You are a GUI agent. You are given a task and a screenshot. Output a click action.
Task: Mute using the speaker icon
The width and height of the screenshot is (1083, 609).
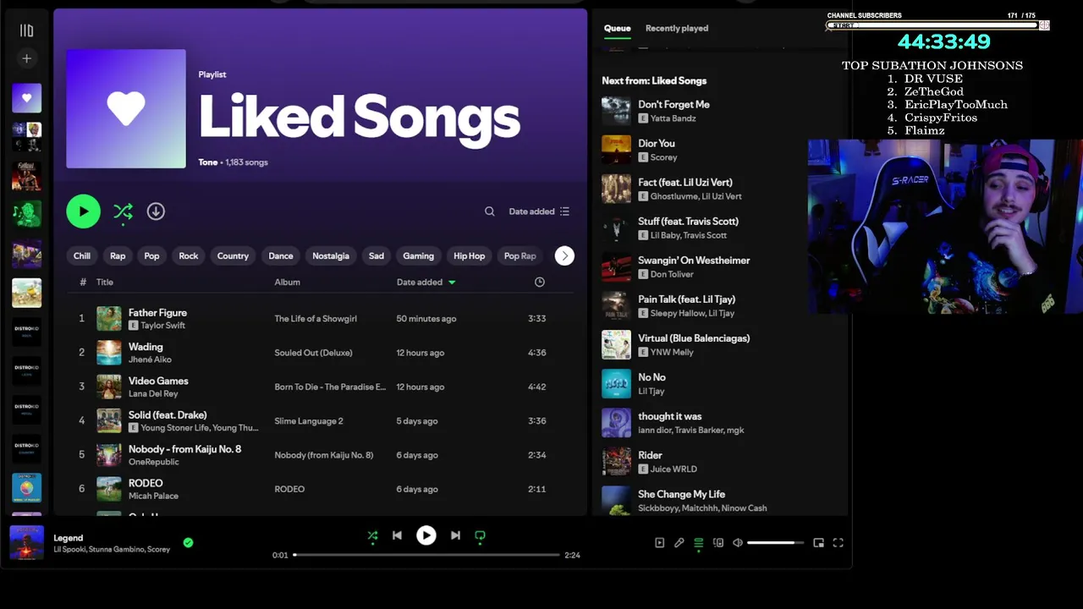738,543
